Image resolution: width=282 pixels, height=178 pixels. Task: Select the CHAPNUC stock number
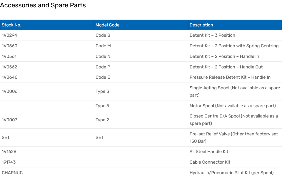12,173
